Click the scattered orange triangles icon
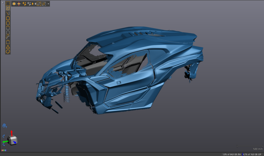 pos(24,4)
